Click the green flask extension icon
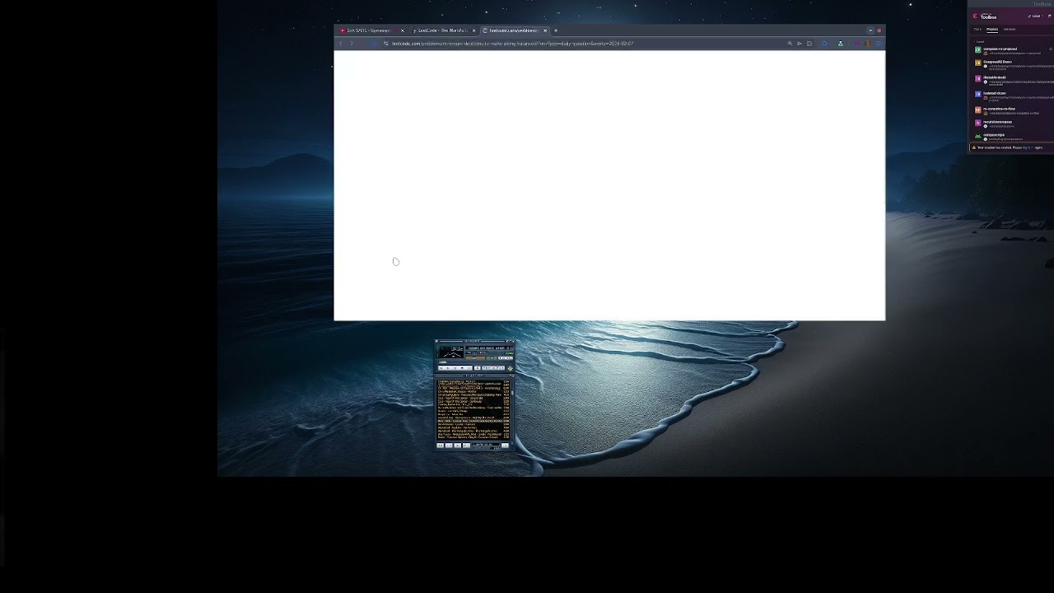 point(841,43)
